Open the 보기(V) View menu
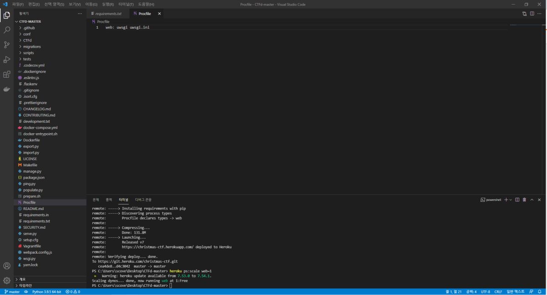The image size is (547, 295). pyautogui.click(x=75, y=4)
